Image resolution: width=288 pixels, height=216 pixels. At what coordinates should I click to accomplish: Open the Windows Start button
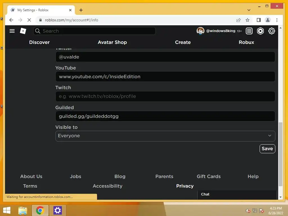(x=7, y=210)
